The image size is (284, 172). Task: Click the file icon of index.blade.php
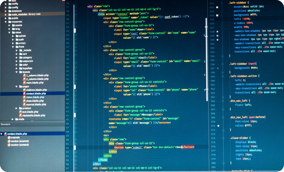24,97
